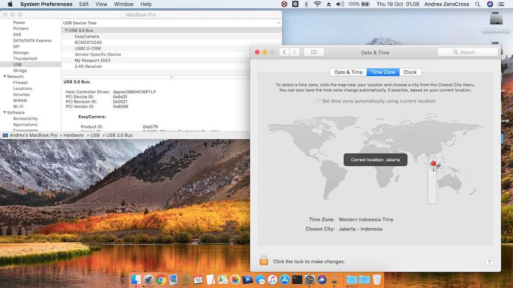Click USB in the bottom path bar

tap(95, 135)
